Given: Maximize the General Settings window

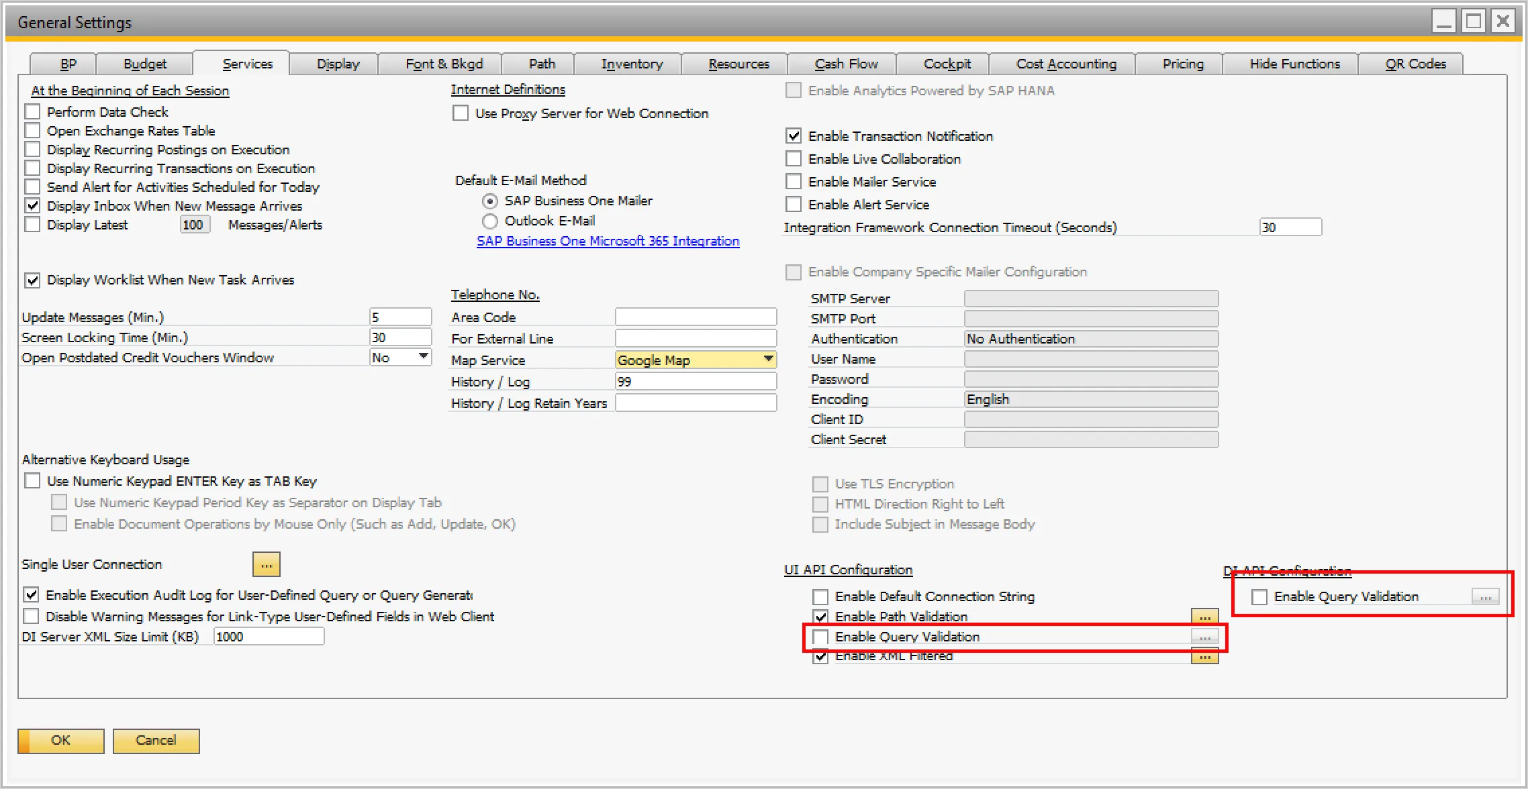Looking at the screenshot, I should [1474, 21].
